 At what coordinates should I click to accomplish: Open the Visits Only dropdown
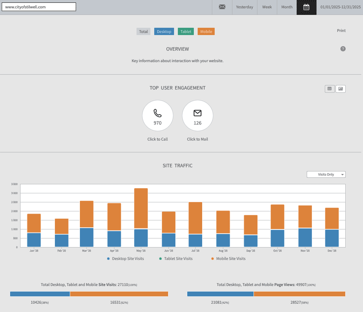326,175
